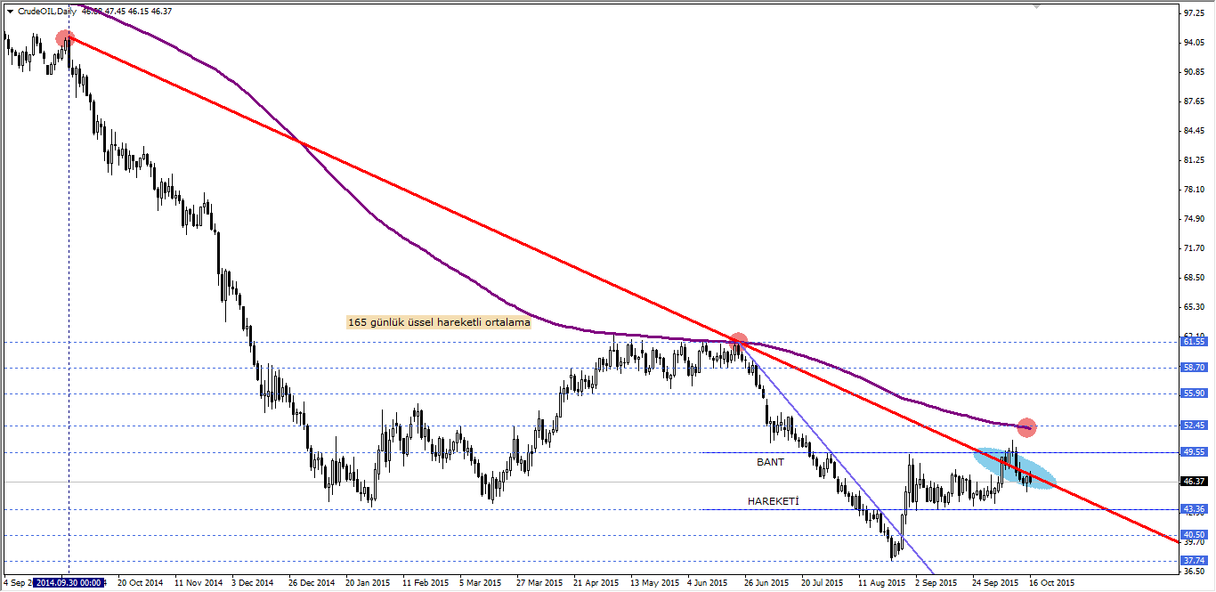Open the dropdown arrow beside CrudeOIL,Daily
1216x592 pixels.
(x=10, y=11)
